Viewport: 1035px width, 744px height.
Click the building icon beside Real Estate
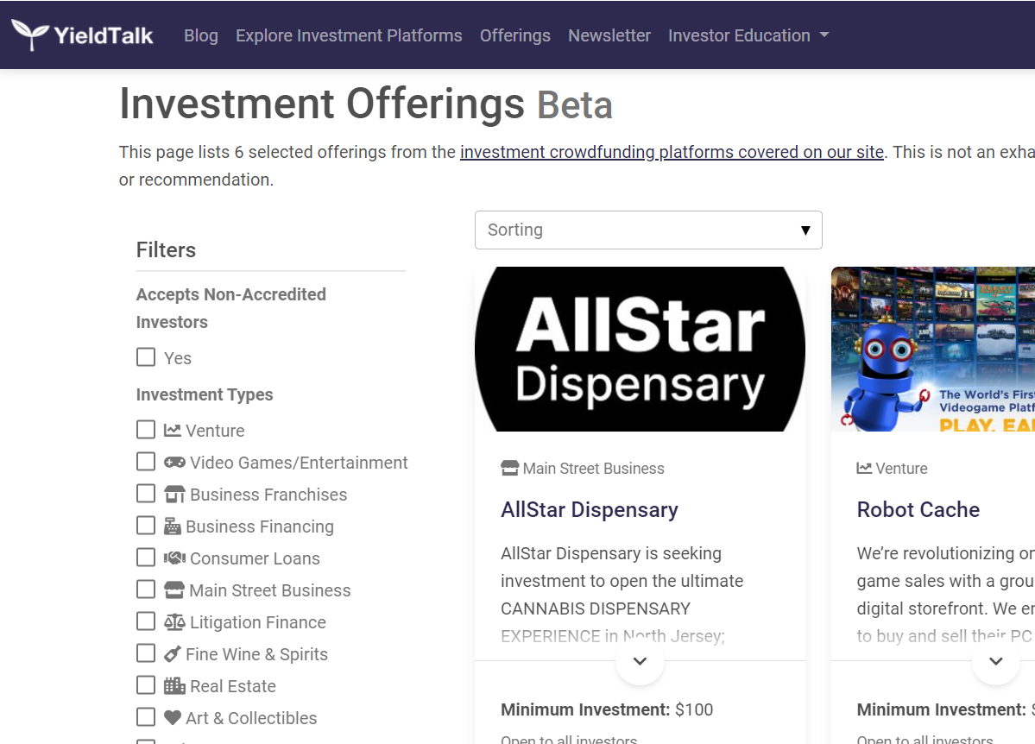pos(175,686)
